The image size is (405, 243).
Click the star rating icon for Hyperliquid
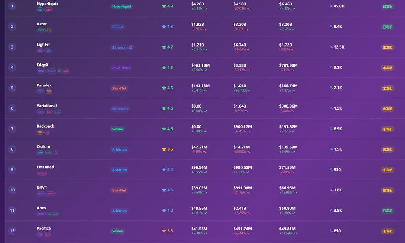[x=164, y=6]
